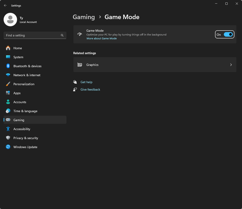The height and width of the screenshot is (209, 242).
Task: Click the Game Mode speedometer icon
Action: tap(80, 34)
